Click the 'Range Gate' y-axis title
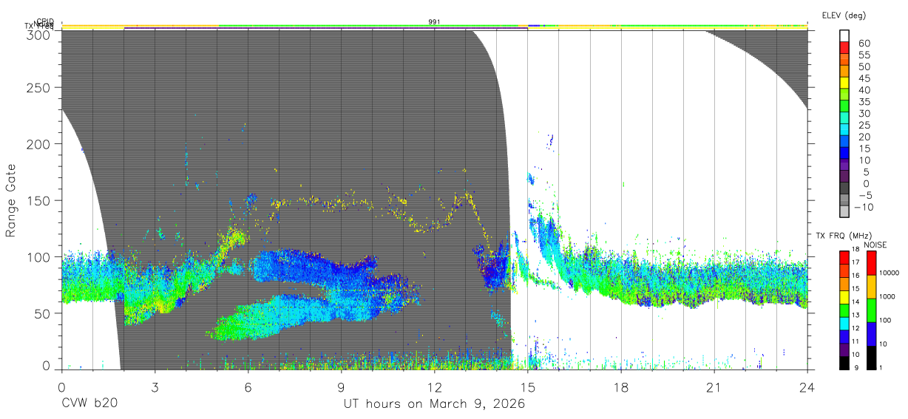Image resolution: width=908 pixels, height=419 pixels. pos(11,201)
